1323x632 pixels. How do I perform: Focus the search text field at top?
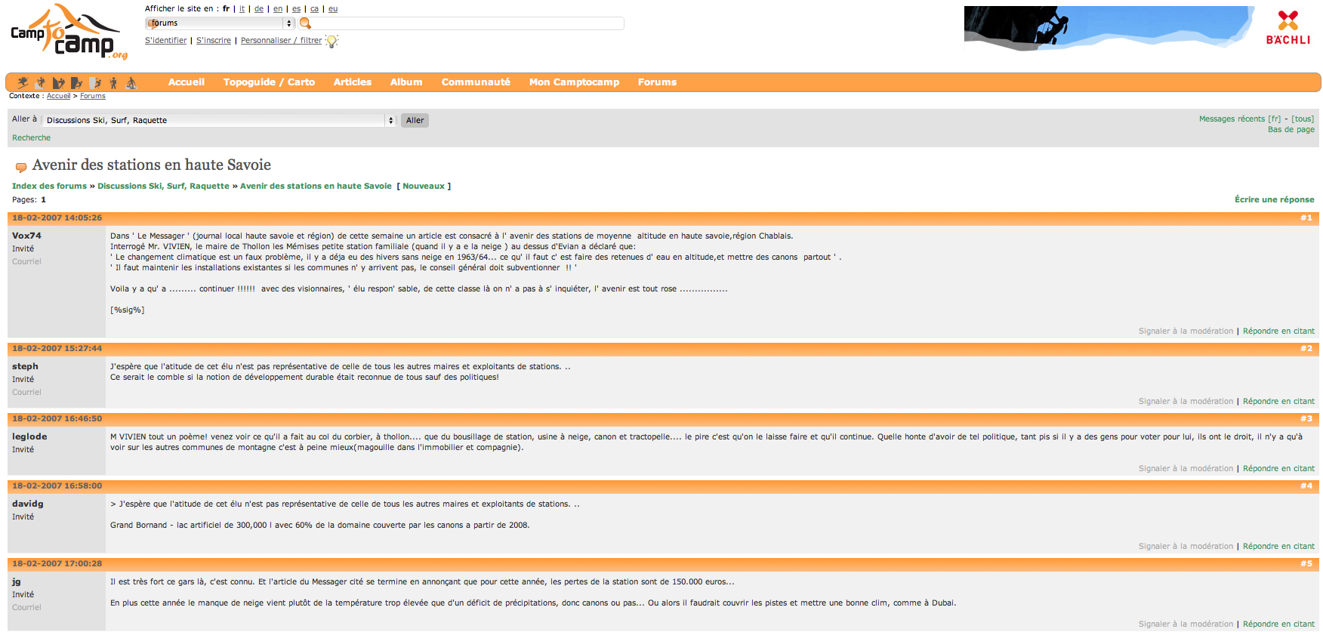pos(468,23)
